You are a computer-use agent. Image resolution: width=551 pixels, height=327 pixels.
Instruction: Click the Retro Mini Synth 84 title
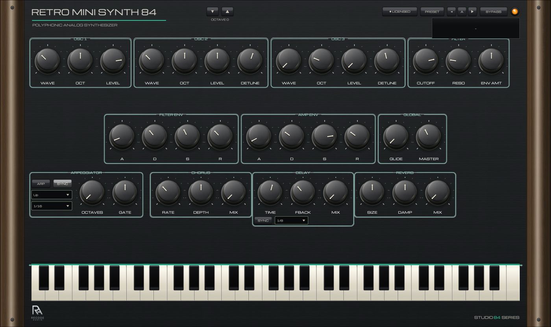(x=94, y=12)
